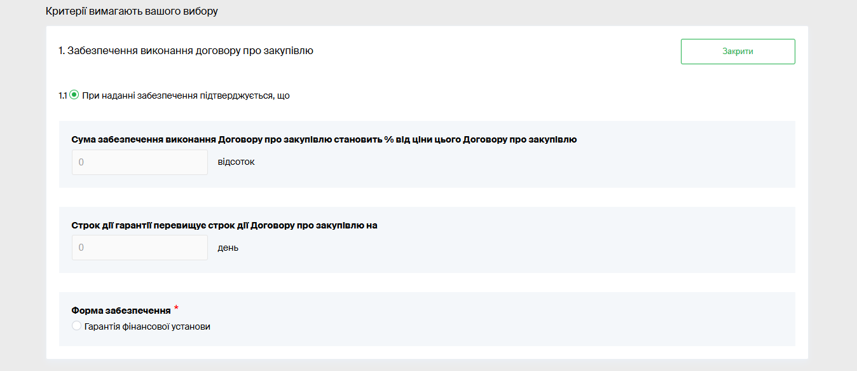Click the При наданні забезпечення підтверджується label
Screen dimensions: 857x371
(x=186, y=96)
